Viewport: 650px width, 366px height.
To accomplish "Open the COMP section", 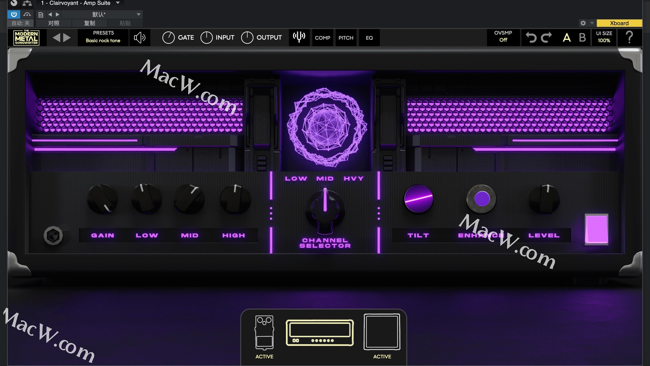I will pyautogui.click(x=322, y=38).
